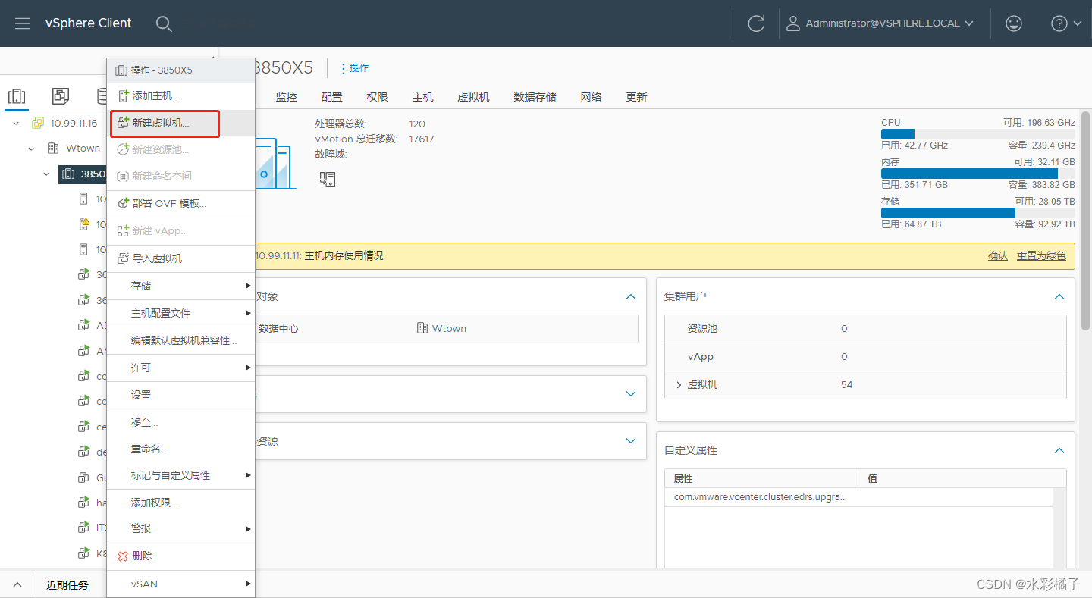
Task: Click the Import VMs menu icon
Action: pyautogui.click(x=123, y=258)
